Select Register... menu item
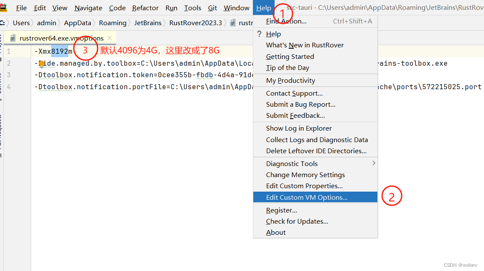484x271 pixels. pyautogui.click(x=315, y=210)
